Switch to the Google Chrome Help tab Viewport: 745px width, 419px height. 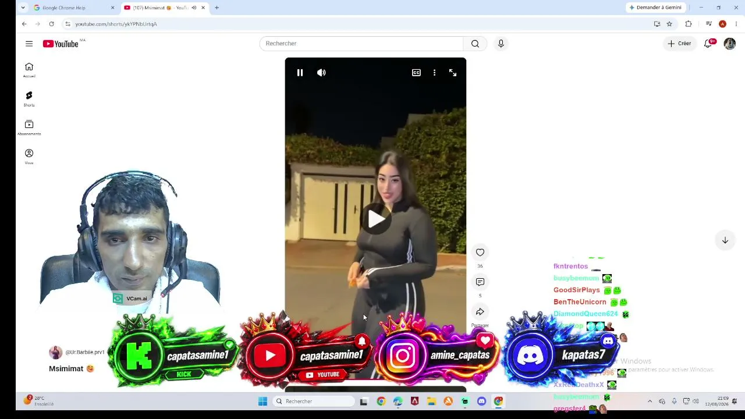click(x=74, y=8)
